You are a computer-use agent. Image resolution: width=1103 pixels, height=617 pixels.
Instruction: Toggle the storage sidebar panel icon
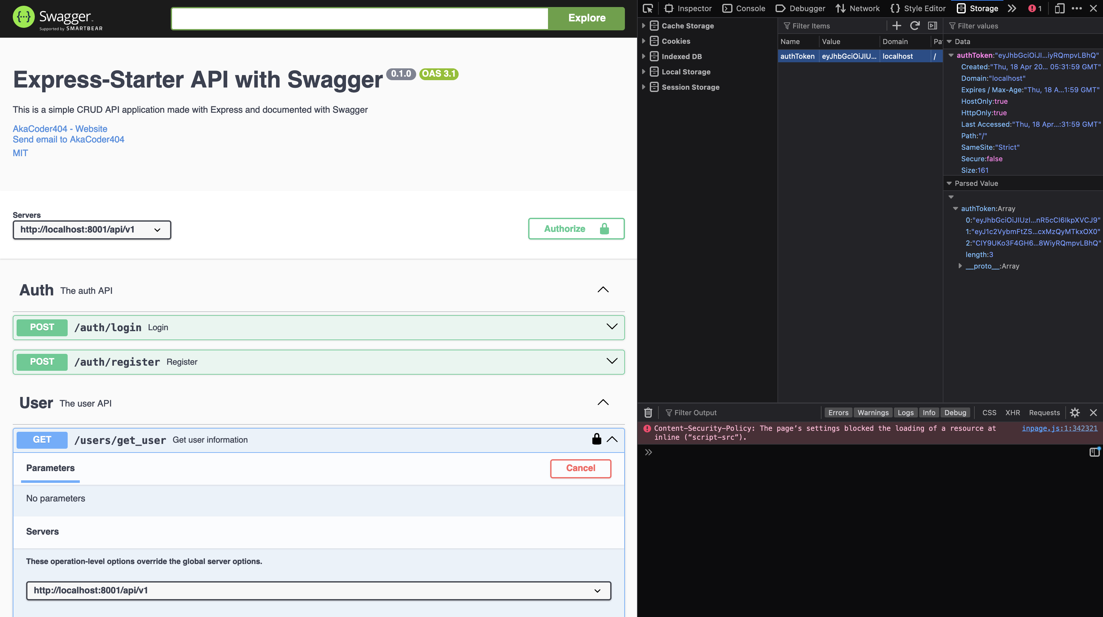pyautogui.click(x=933, y=26)
